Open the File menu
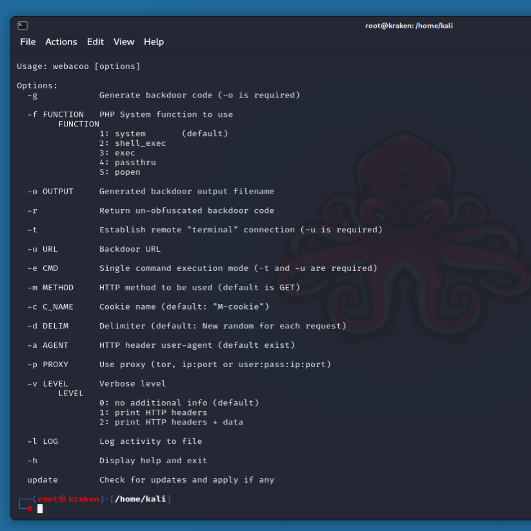 [x=28, y=42]
